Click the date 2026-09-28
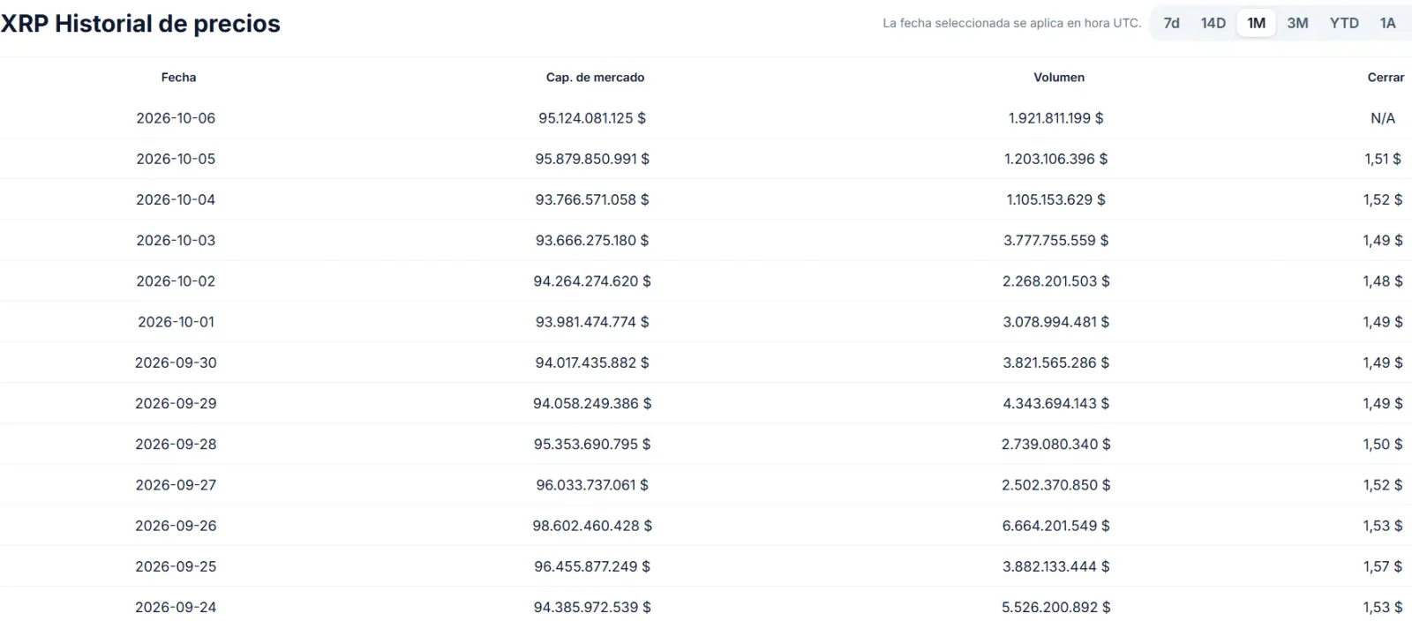This screenshot has width=1412, height=621. [176, 444]
